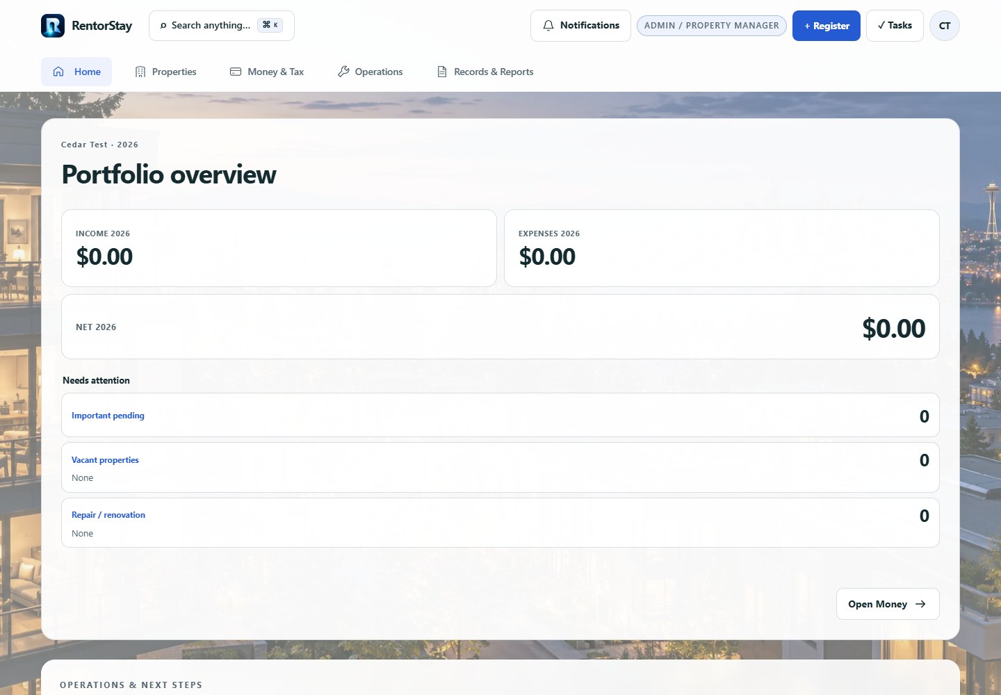Select the Records & Reports tab
The width and height of the screenshot is (1001, 695).
(485, 72)
